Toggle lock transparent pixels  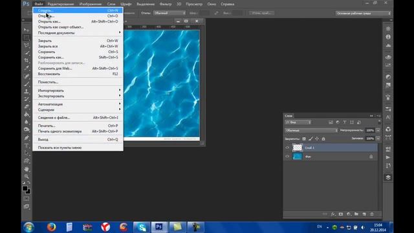pyautogui.click(x=304, y=139)
